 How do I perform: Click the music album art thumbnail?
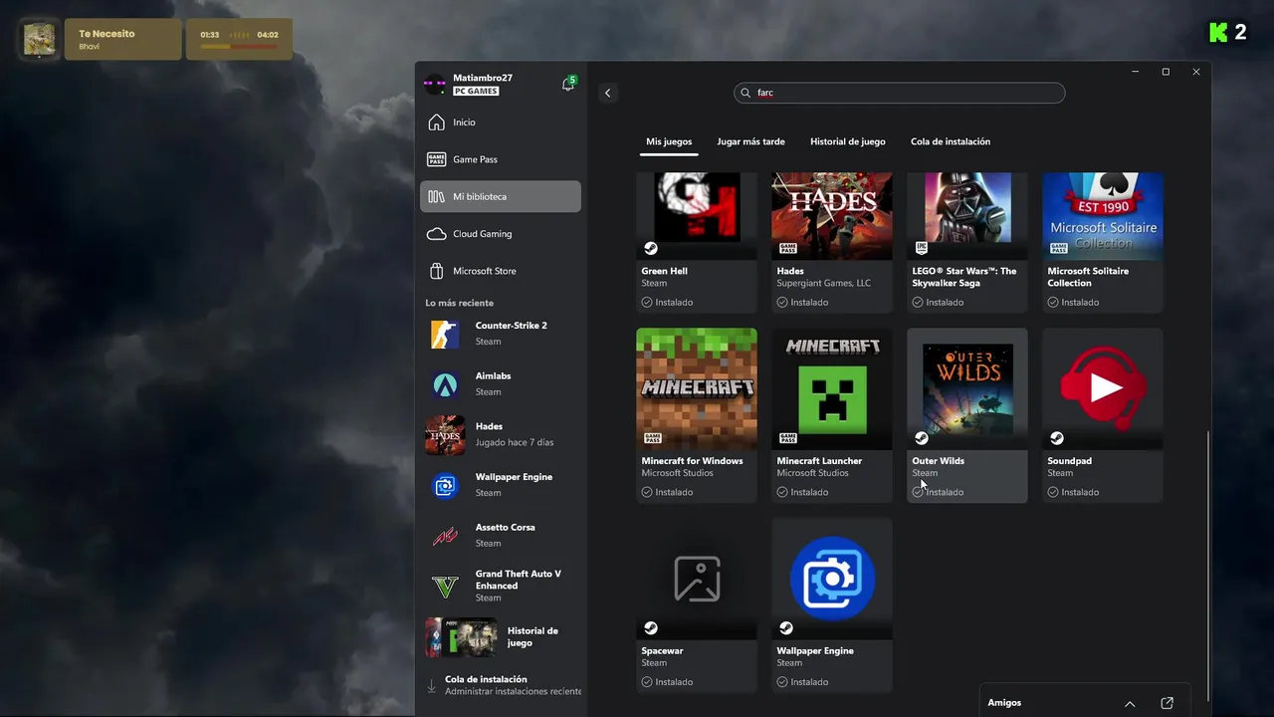point(40,39)
